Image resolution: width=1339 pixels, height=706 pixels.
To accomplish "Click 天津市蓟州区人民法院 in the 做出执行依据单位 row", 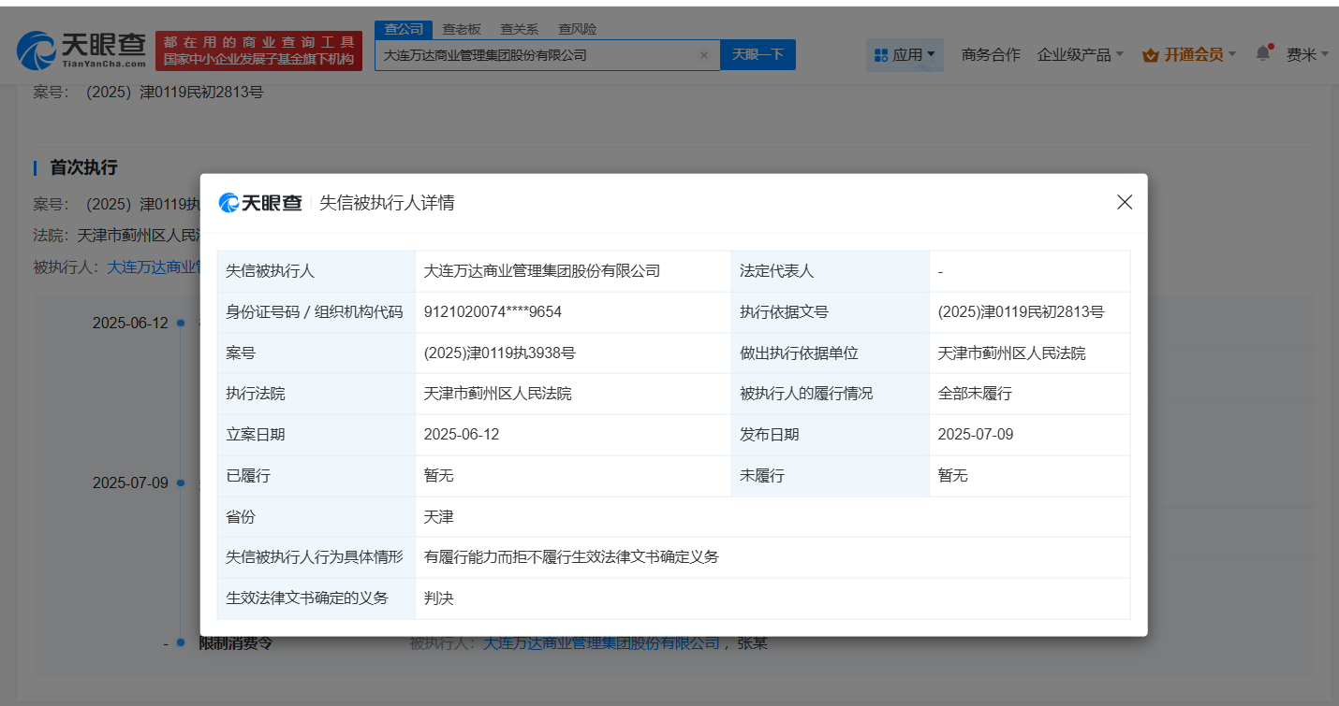I will coord(1012,353).
